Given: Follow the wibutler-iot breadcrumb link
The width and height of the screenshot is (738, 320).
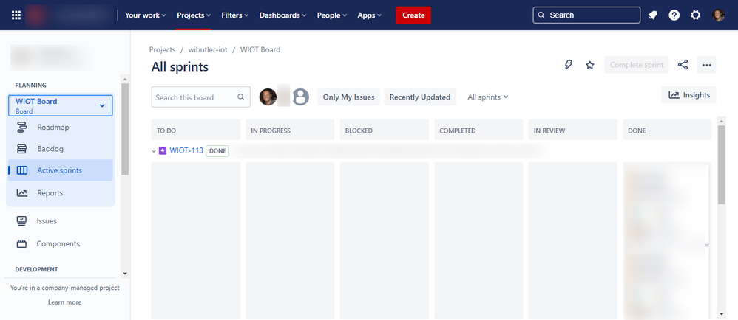Looking at the screenshot, I should 208,49.
